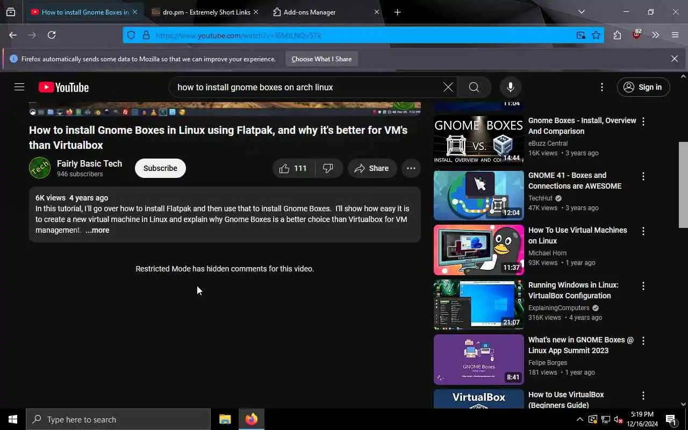
Task: Open Firefox extensions puzzle icon
Action: tap(617, 35)
